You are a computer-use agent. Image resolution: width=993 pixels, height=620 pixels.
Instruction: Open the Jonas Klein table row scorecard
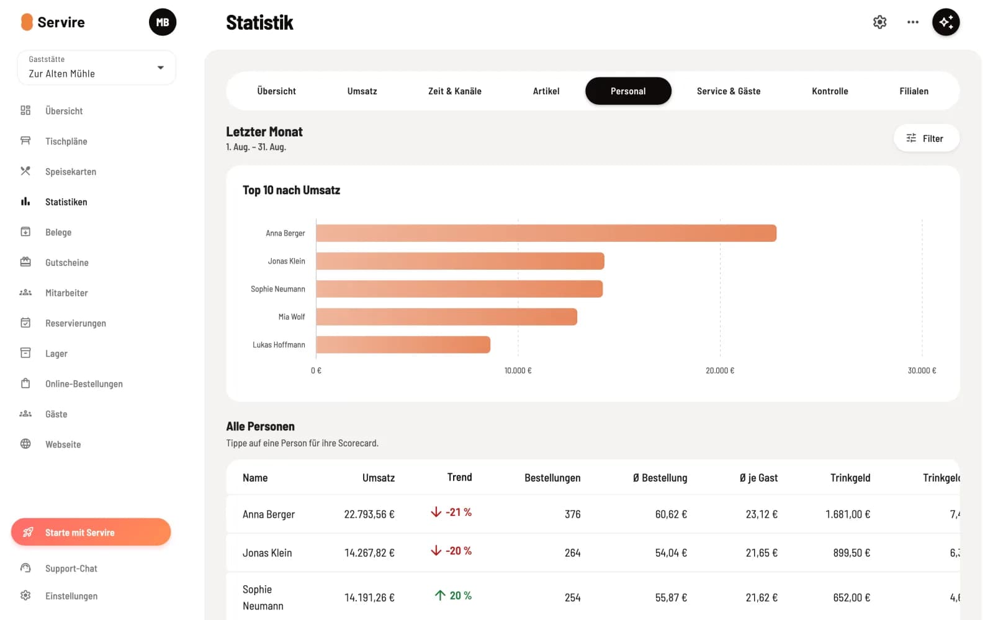593,553
